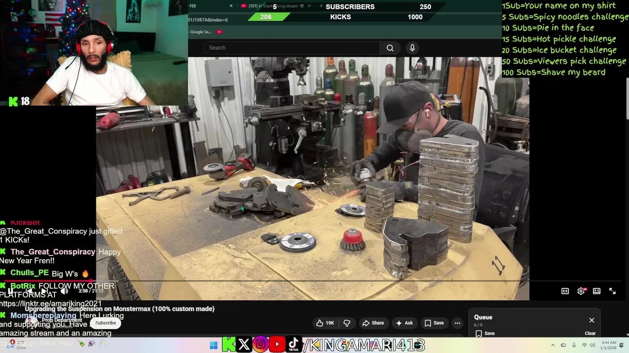Click the address bar URL text
The image size is (629, 353).
(x=208, y=20)
